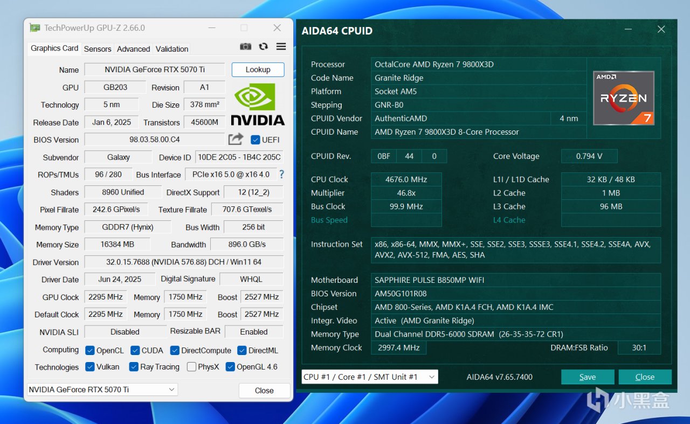Image resolution: width=690 pixels, height=424 pixels.
Task: Click the Texture Fillrate value field
Action: [247, 210]
